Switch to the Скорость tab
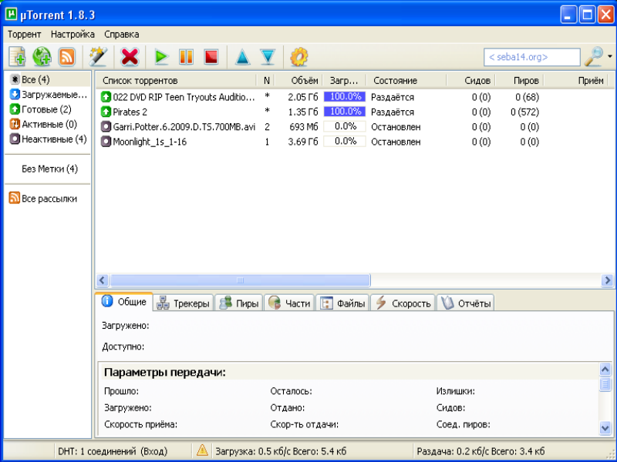The width and height of the screenshot is (617, 462). 403,303
